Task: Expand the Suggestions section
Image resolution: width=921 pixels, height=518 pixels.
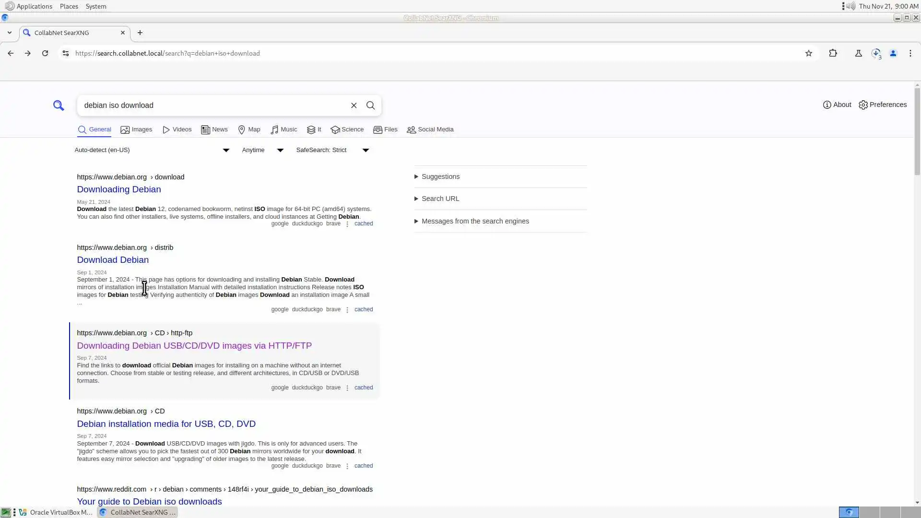Action: pyautogui.click(x=440, y=177)
